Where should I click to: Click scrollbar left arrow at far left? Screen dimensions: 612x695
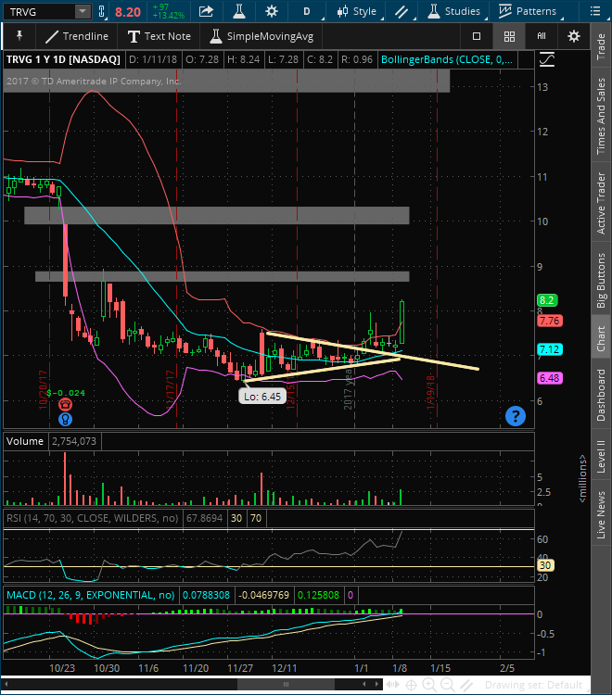click(6, 685)
